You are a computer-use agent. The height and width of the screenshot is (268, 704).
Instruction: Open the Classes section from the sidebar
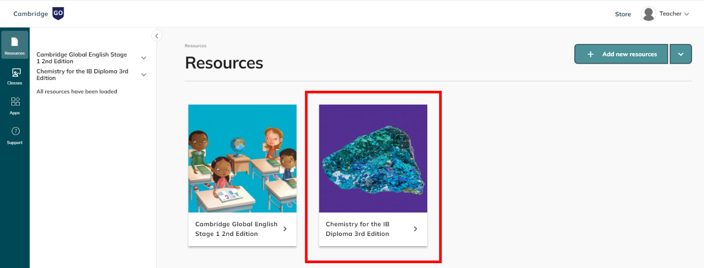[15, 76]
